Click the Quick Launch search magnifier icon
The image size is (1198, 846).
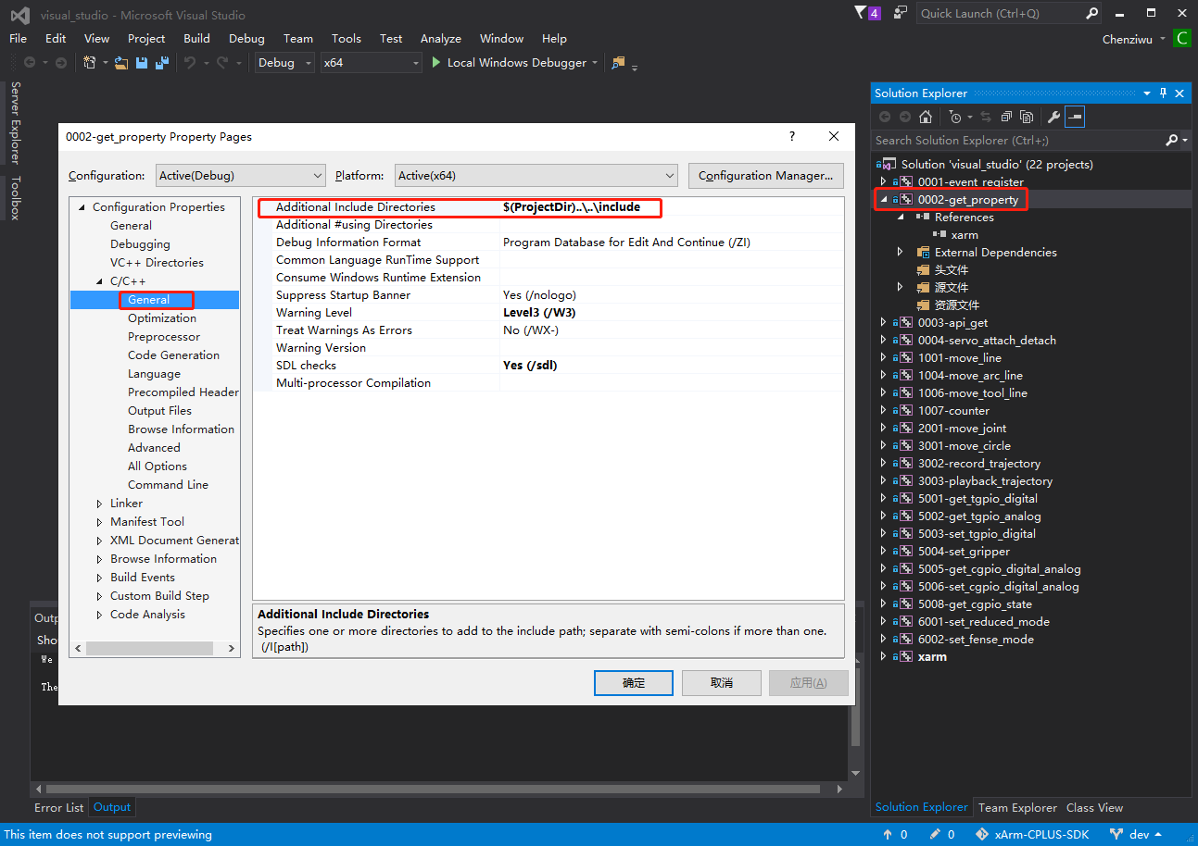tap(1091, 13)
